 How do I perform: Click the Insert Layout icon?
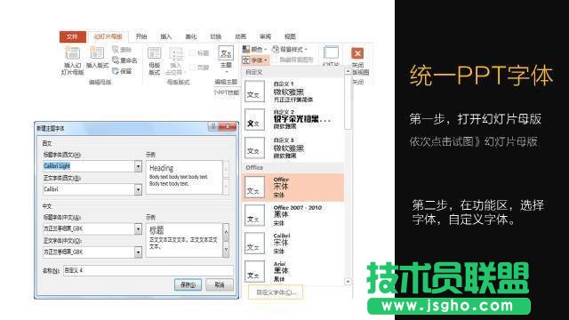pos(97,53)
